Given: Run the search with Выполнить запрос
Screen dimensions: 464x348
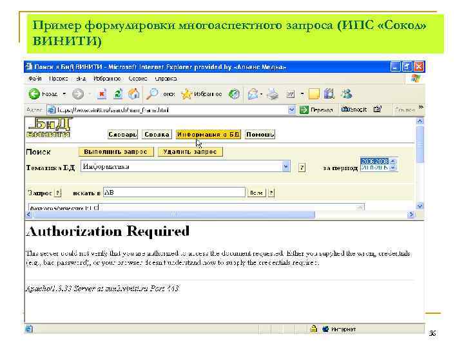Looking at the screenshot, I should [x=116, y=152].
